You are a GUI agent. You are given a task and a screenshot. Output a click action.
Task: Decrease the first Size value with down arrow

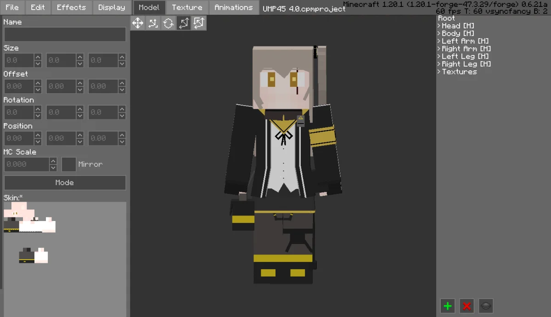38,64
